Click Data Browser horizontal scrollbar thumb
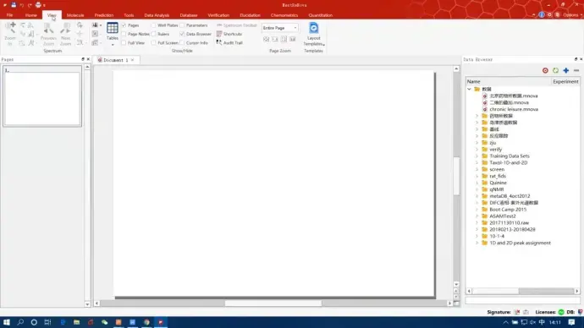 [495, 291]
